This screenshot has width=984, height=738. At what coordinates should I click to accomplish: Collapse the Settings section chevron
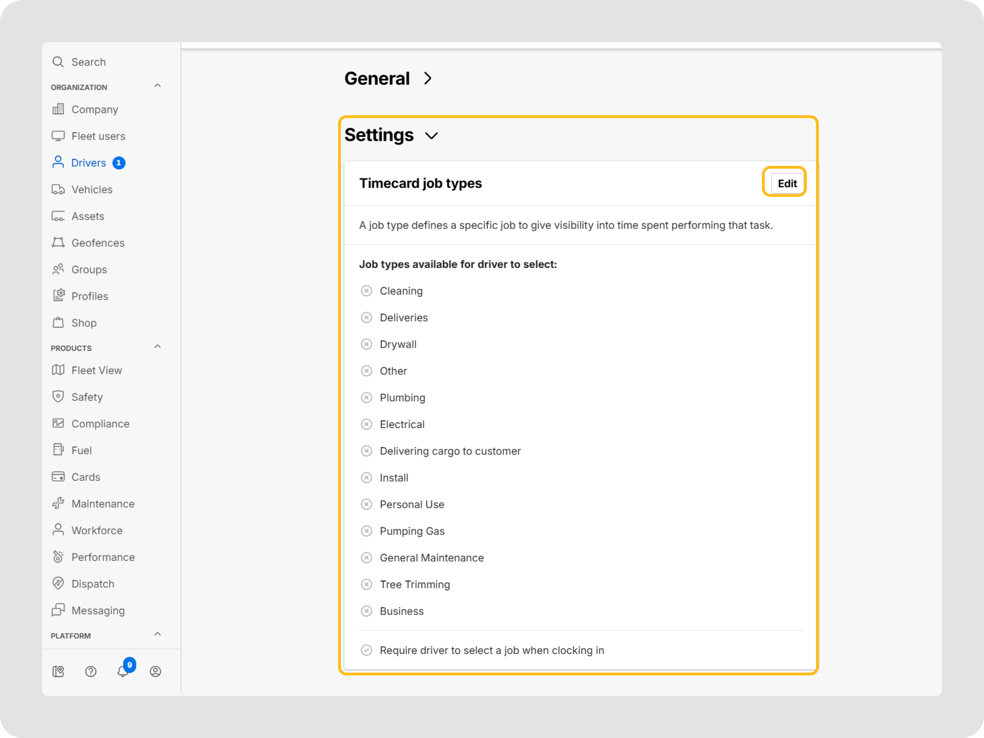[432, 135]
